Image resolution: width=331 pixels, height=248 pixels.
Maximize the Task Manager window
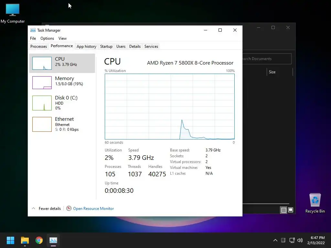point(220,30)
